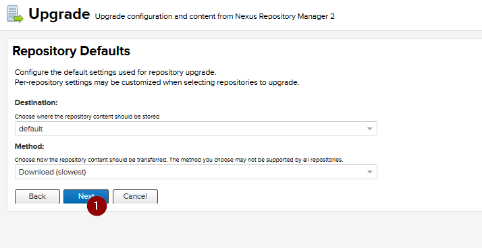Click the Repository Defaults heading

tap(72, 51)
